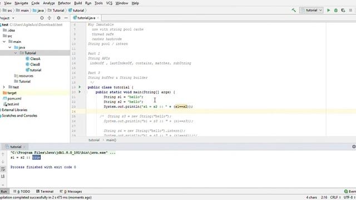The image size is (356, 200).
Task: Open the Refactor menu
Action: coord(65,3)
